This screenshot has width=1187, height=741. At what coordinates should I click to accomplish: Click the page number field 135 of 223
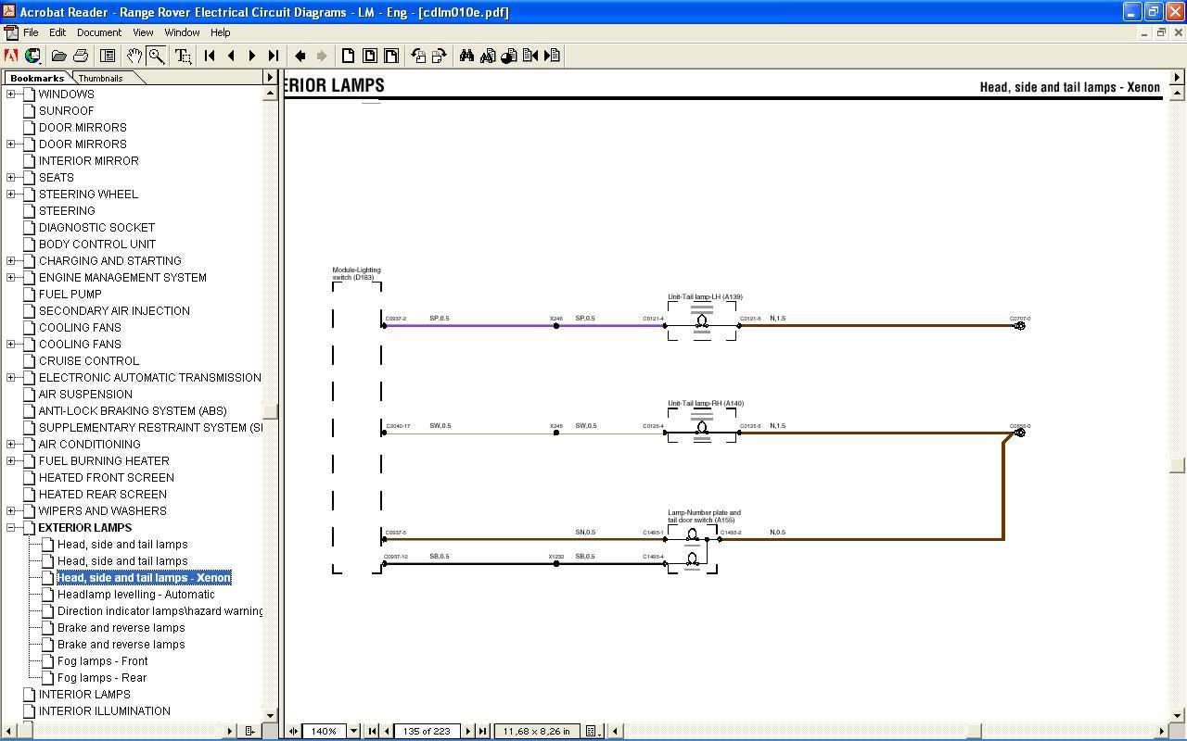click(x=428, y=731)
